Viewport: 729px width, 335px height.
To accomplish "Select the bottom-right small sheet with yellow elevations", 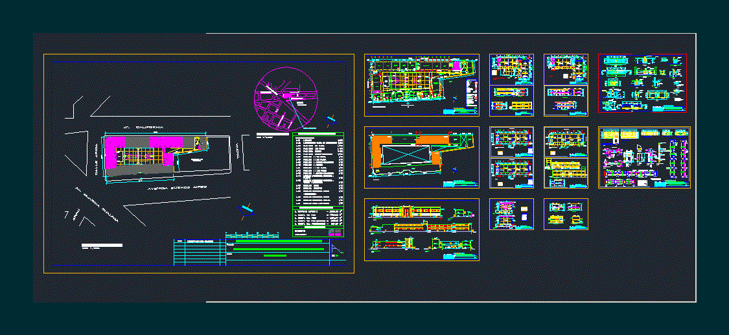I will pos(566,214).
